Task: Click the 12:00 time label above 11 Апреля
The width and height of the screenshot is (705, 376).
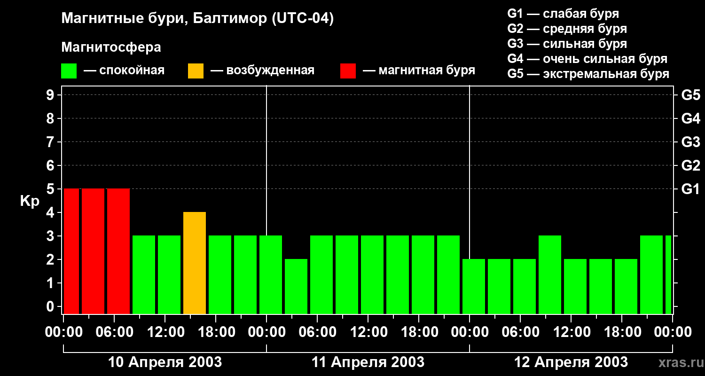Action: pos(368,332)
